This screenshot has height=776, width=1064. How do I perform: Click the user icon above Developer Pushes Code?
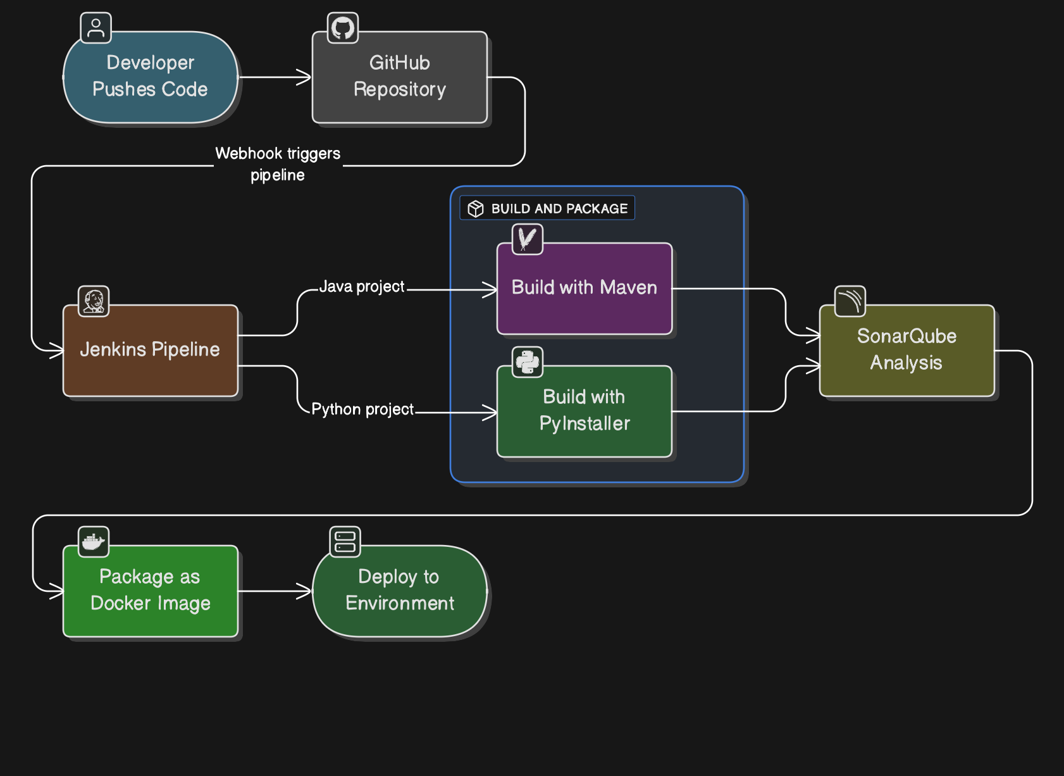pos(96,28)
